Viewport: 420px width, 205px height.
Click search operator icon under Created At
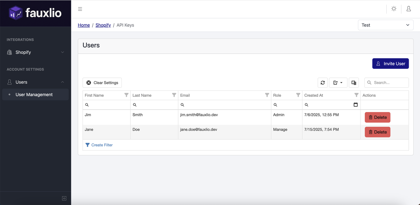coord(307,105)
